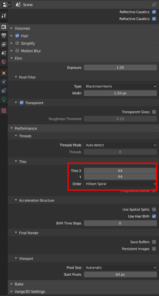Expand the Hair panel

pyautogui.click(x=12, y=36)
